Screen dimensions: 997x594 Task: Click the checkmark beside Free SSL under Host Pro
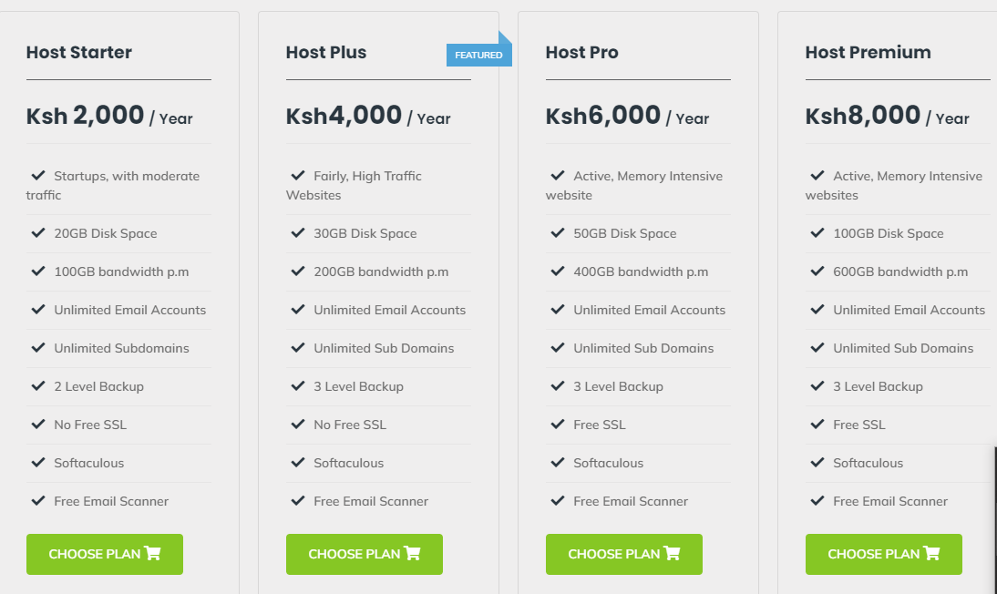(558, 425)
